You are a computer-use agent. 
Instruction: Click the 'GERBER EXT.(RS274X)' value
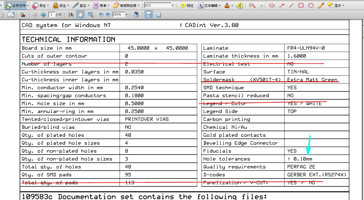click(317, 175)
